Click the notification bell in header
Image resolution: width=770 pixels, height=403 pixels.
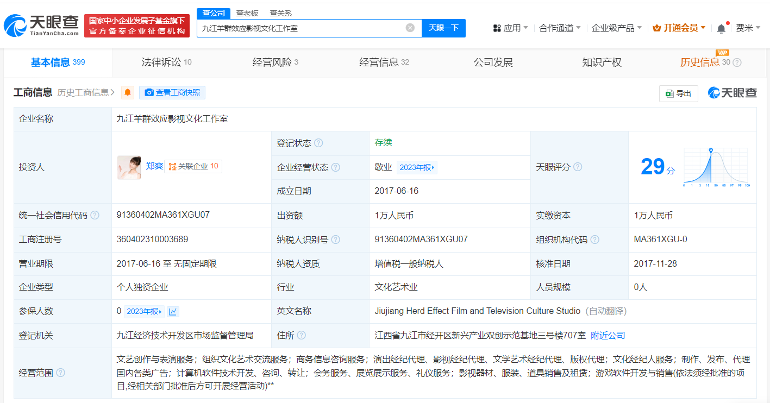point(721,28)
